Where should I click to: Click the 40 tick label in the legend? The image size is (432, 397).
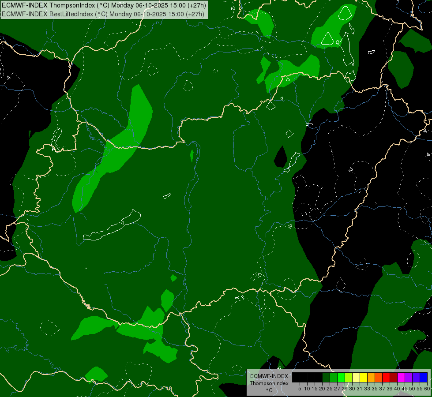coord(397,389)
